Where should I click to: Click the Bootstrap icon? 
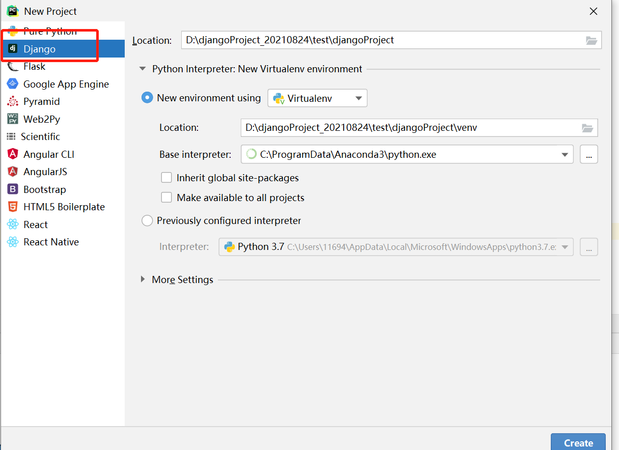click(13, 189)
